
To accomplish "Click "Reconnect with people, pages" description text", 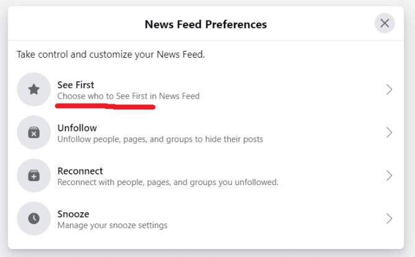I will [x=167, y=182].
